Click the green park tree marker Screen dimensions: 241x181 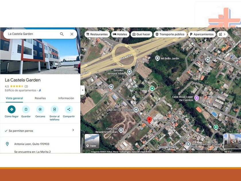coord(216,127)
